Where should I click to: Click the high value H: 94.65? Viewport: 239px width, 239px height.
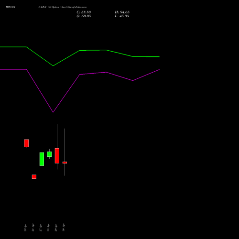122,12
